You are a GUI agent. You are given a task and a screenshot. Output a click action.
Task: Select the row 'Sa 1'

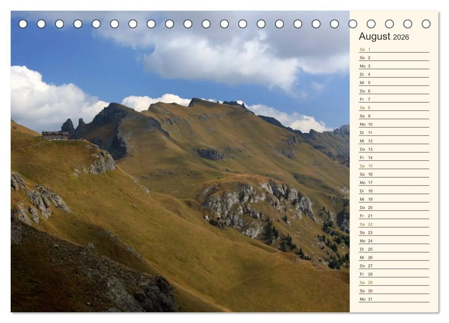click(394, 49)
